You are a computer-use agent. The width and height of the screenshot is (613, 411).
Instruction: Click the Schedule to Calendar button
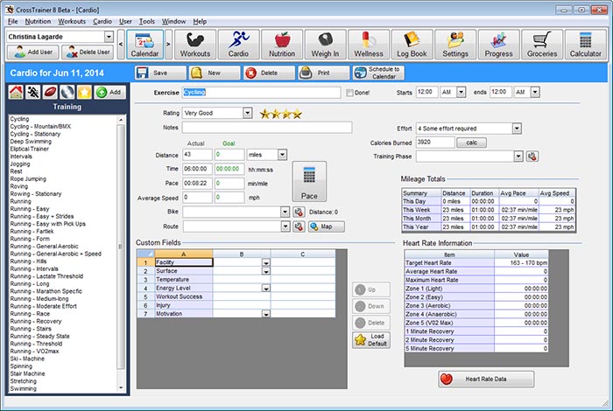pos(378,73)
